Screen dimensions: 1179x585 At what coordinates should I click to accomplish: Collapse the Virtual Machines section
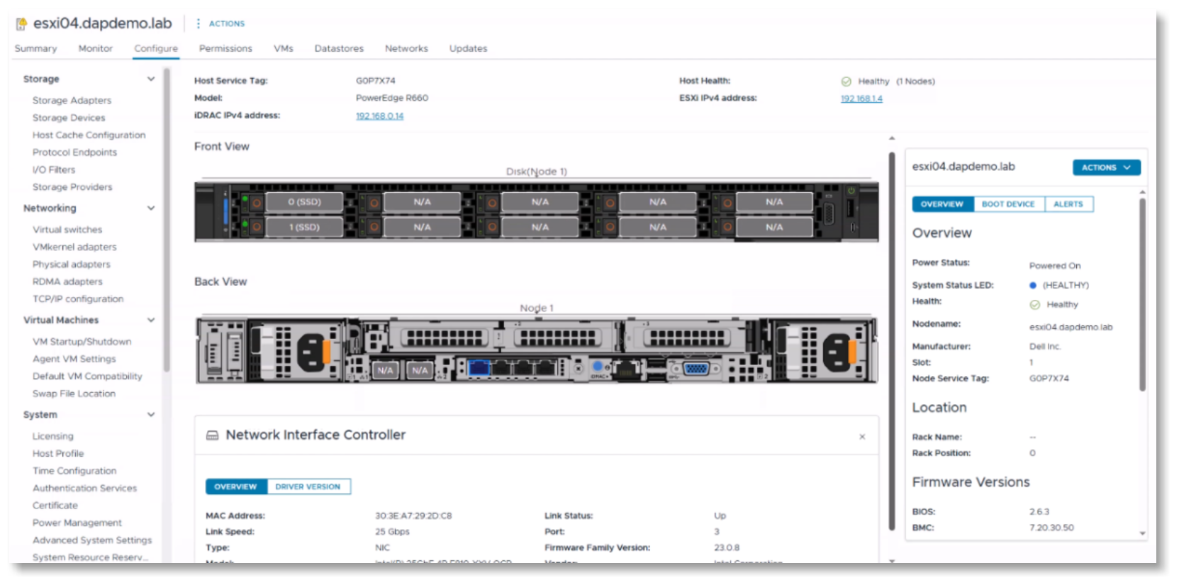tap(151, 320)
